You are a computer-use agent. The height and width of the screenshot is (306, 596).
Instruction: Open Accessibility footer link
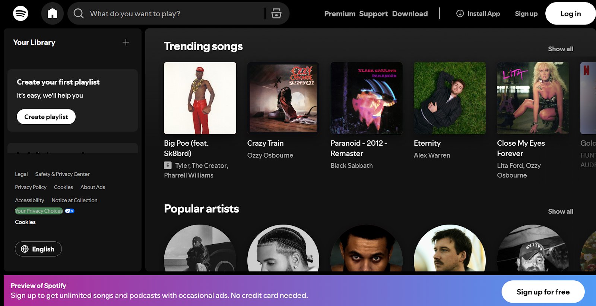(29, 200)
